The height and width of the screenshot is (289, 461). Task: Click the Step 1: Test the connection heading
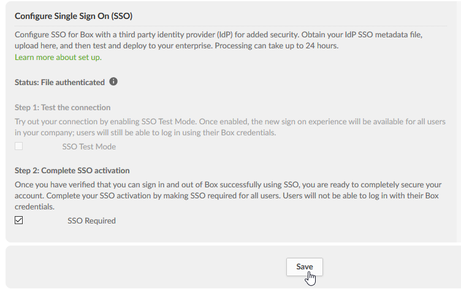(63, 108)
